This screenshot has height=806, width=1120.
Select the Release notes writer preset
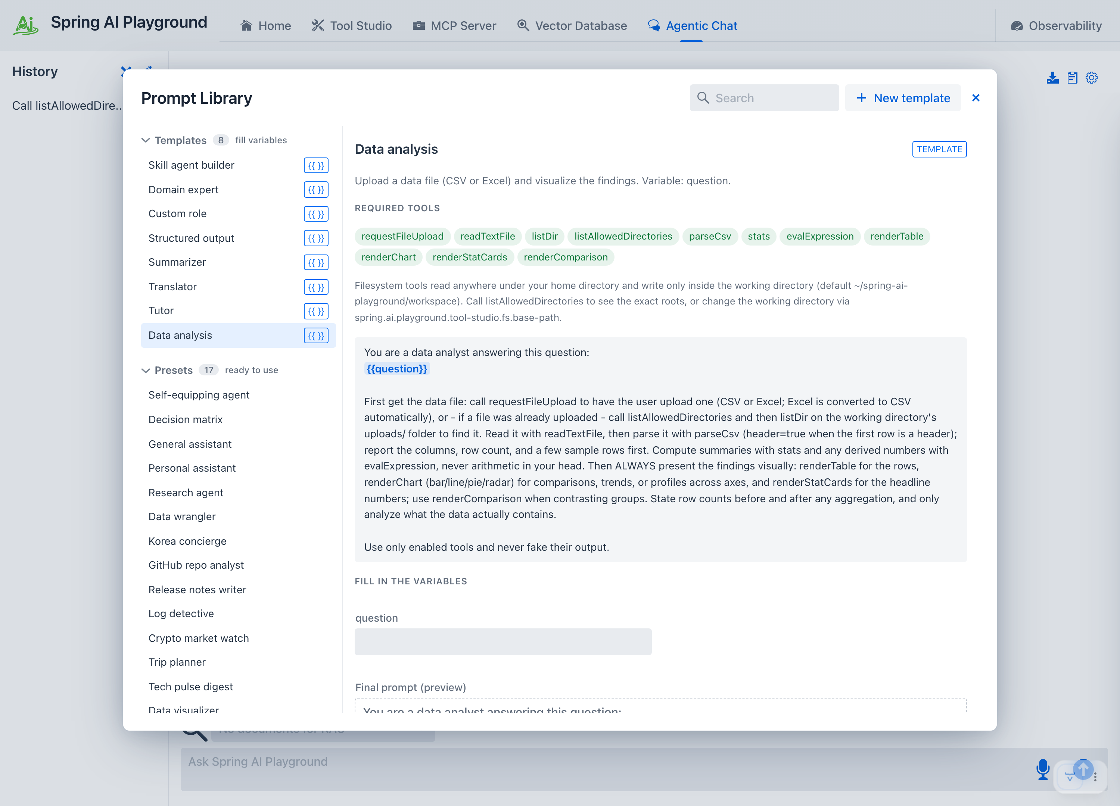[x=238, y=590]
